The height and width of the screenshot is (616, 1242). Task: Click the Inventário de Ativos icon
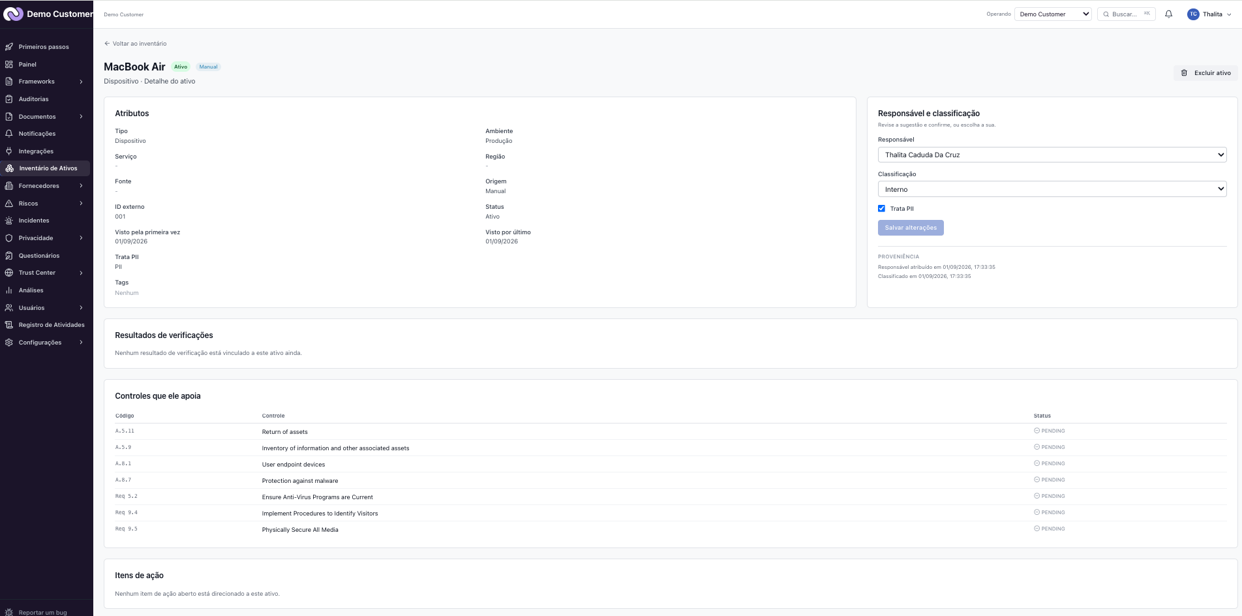pyautogui.click(x=9, y=168)
